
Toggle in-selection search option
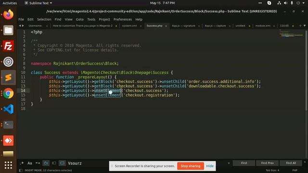54,163
